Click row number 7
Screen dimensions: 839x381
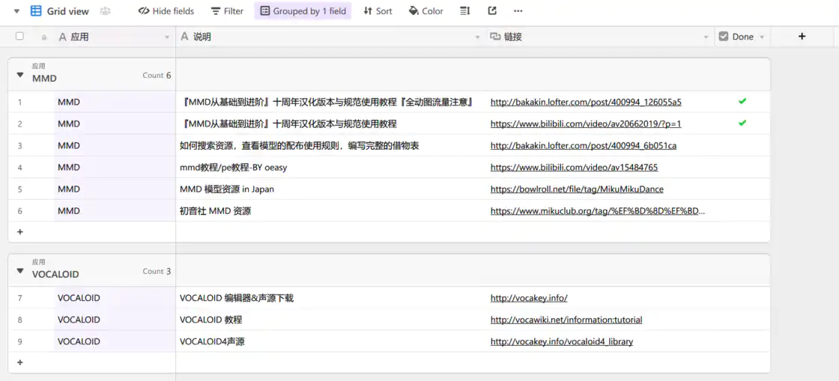(19, 298)
